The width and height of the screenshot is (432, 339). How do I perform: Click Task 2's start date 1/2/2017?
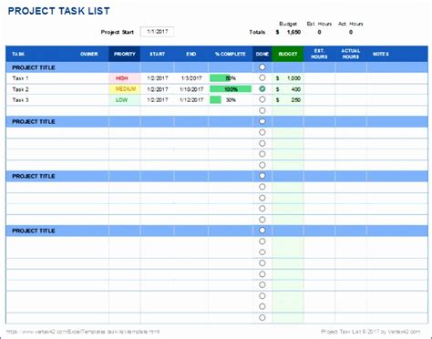pos(158,89)
